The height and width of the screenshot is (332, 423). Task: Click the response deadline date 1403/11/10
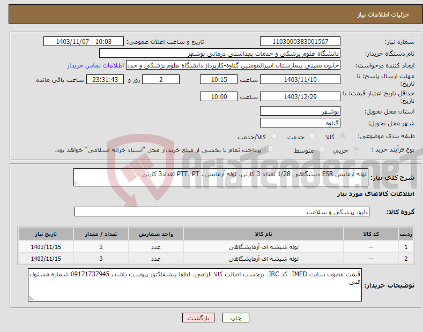(300, 79)
